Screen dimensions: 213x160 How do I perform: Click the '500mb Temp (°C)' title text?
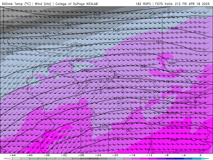(x=16, y=4)
